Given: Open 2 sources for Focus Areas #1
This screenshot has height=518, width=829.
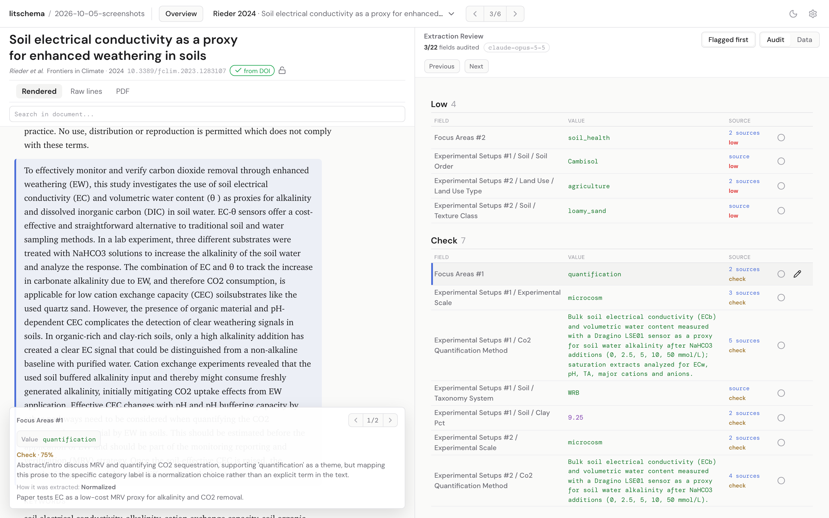Looking at the screenshot, I should click(x=744, y=269).
